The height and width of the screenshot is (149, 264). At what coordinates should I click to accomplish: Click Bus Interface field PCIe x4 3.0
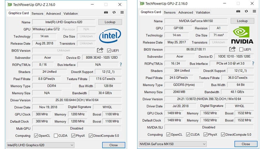click(x=230, y=63)
